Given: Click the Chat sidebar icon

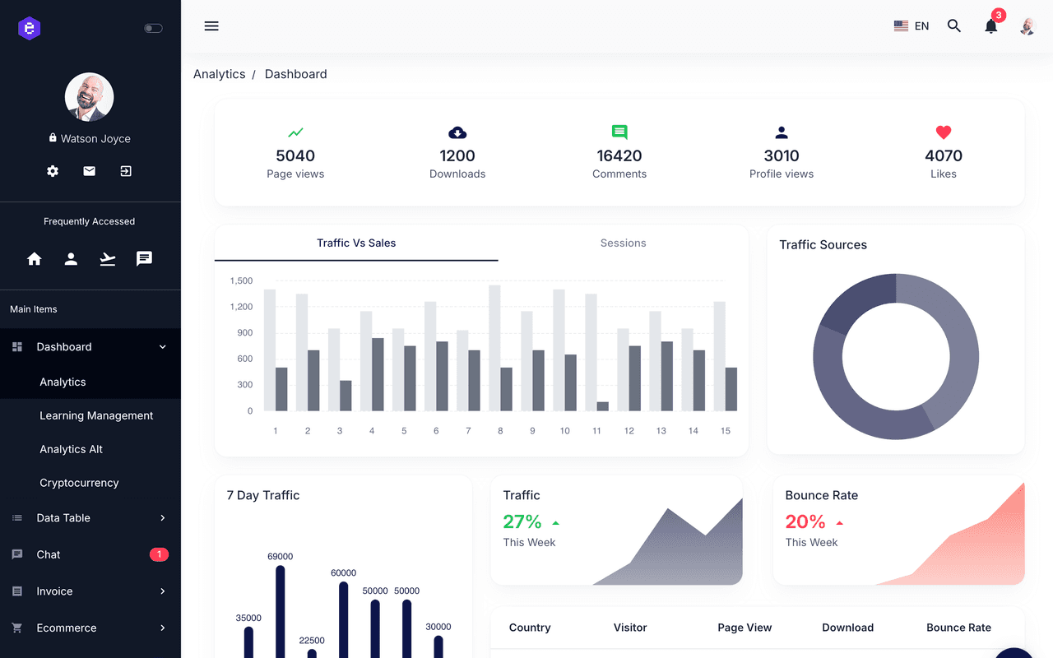Looking at the screenshot, I should pos(17,554).
